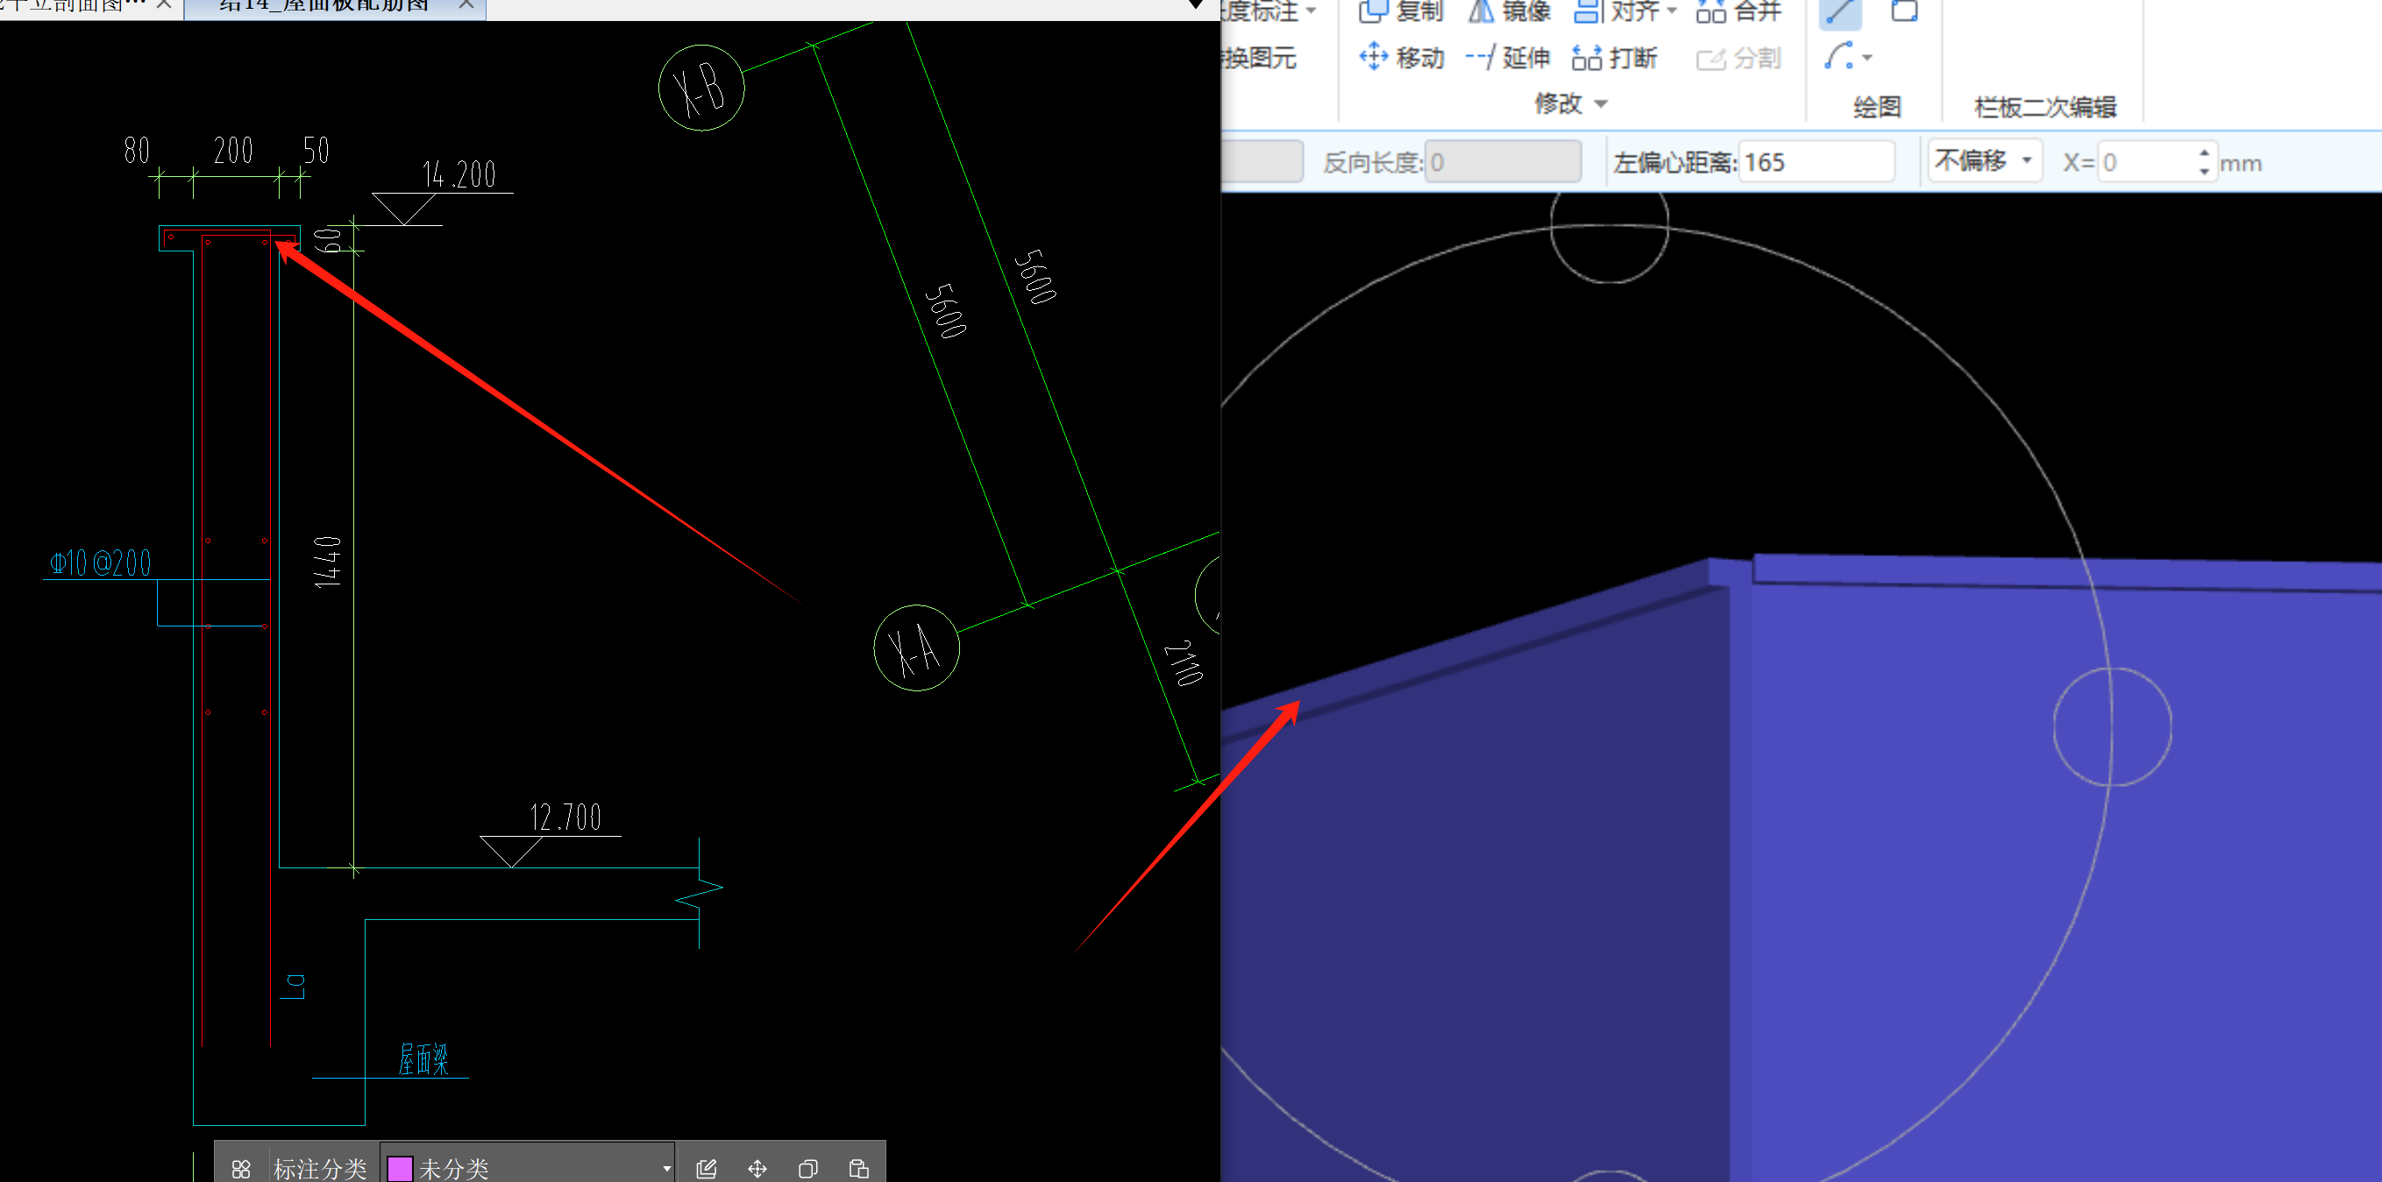Click the 1440 vertical dimension text

[x=327, y=561]
